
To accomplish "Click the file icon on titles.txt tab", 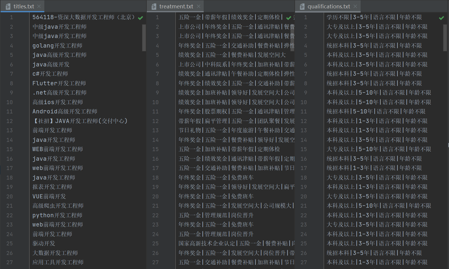I will (8, 6).
